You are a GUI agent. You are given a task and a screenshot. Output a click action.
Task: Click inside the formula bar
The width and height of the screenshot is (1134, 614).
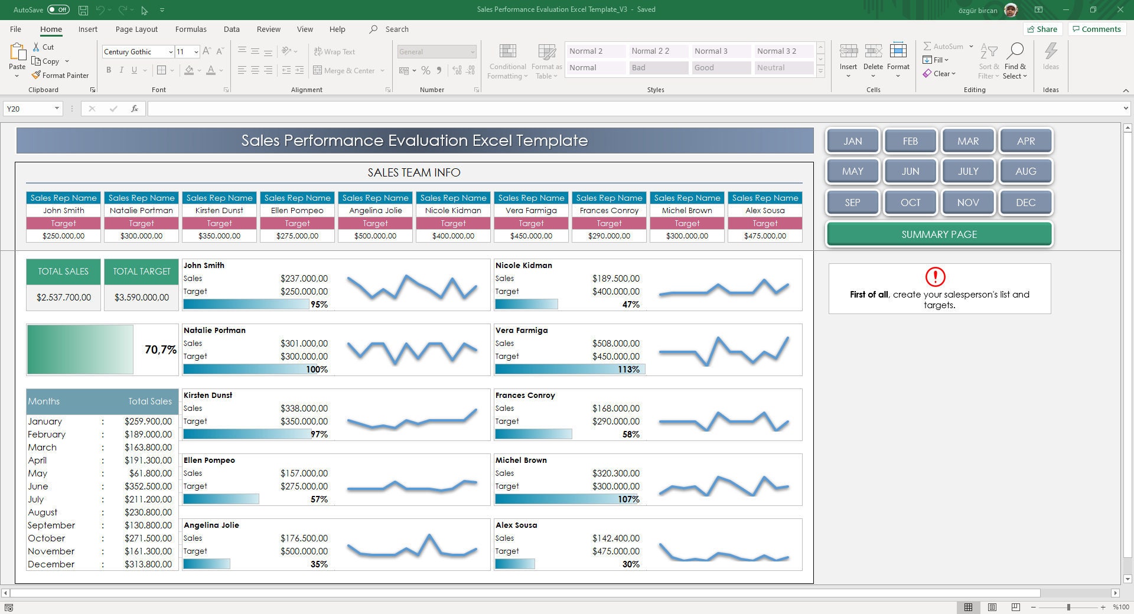[x=413, y=109]
